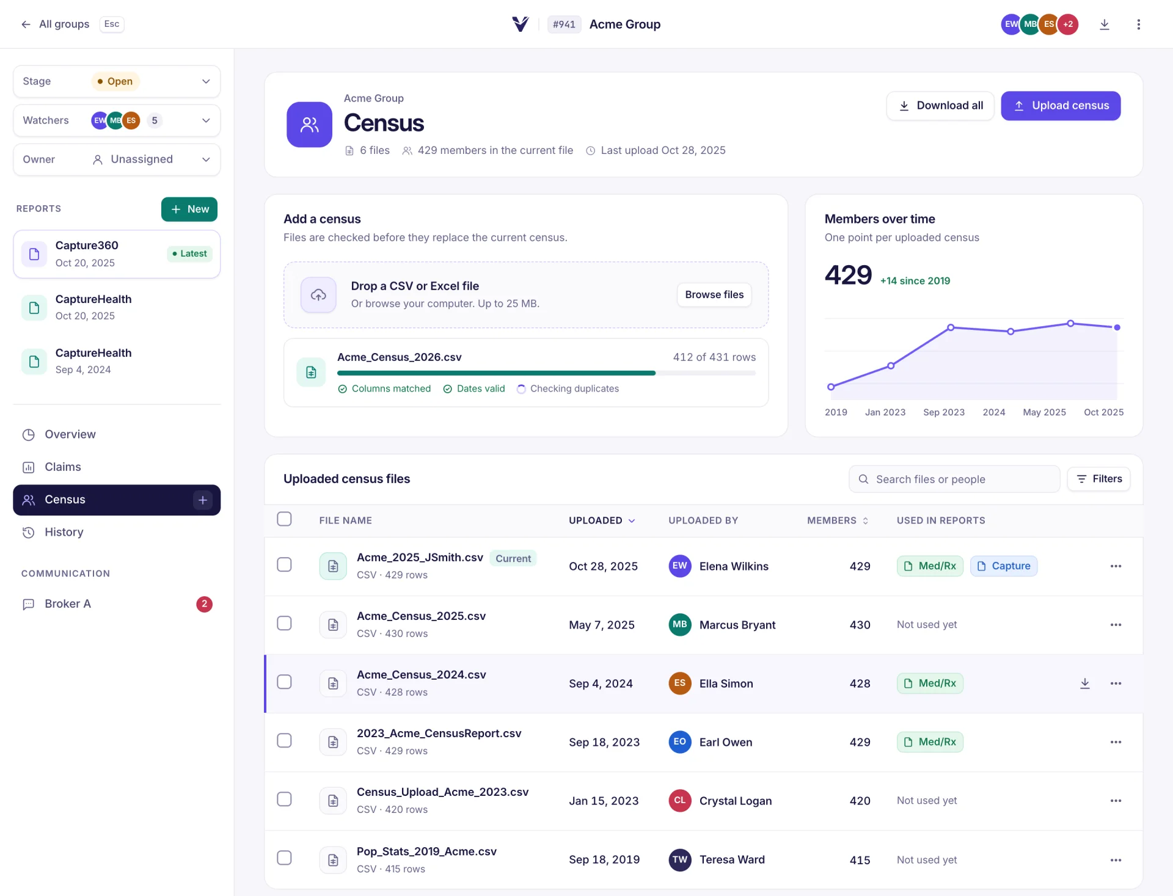Screen dimensions: 1173x896
Task: Open the History section
Action: (117, 533)
